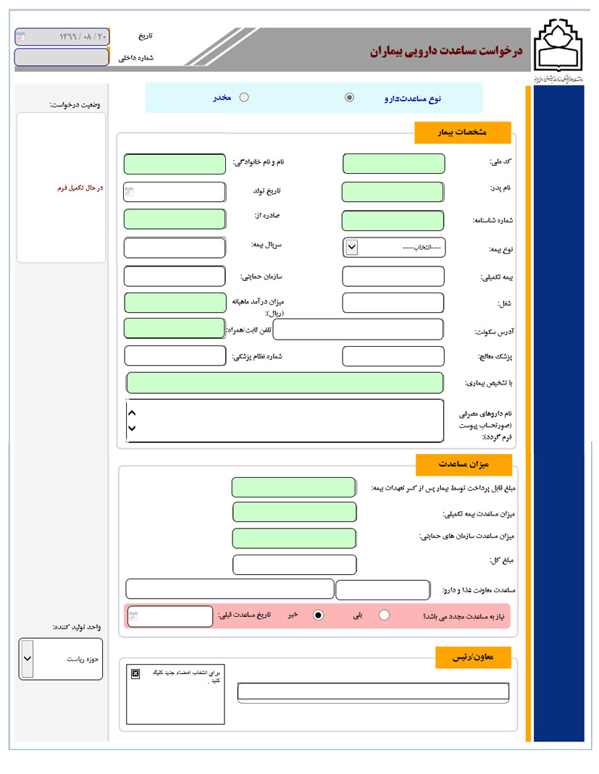This screenshot has height=774, width=599.
Task: Click the تاریخ field showing ۱۳۹۹/۰۸/۲۰
Action: point(62,36)
